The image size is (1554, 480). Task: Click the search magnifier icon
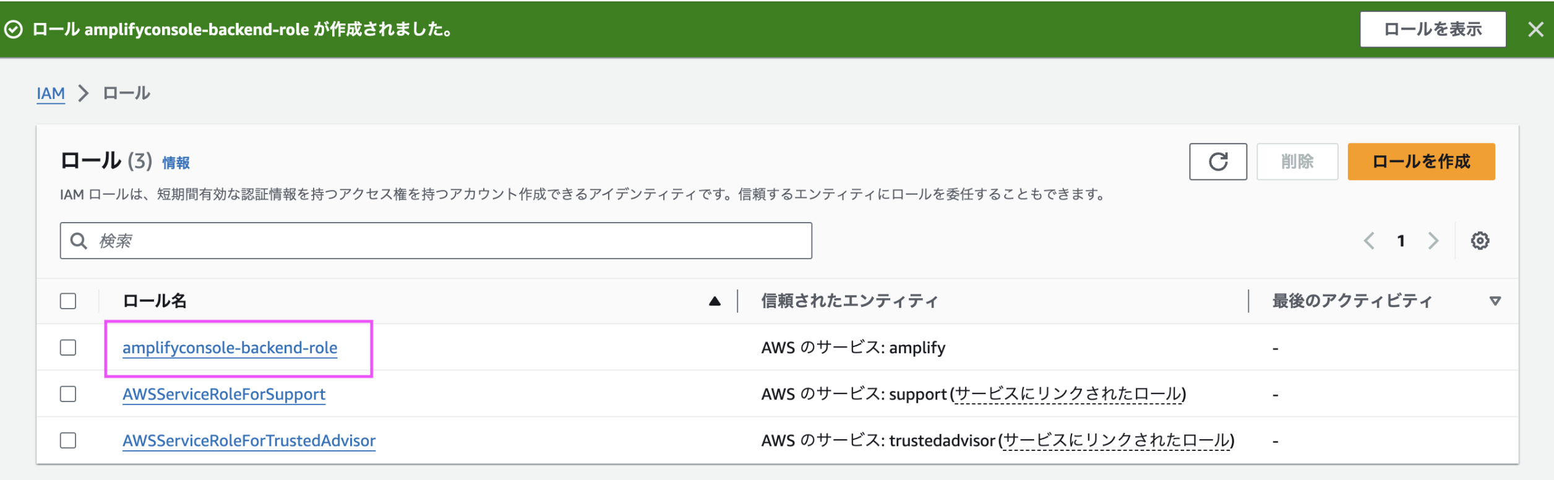(79, 240)
